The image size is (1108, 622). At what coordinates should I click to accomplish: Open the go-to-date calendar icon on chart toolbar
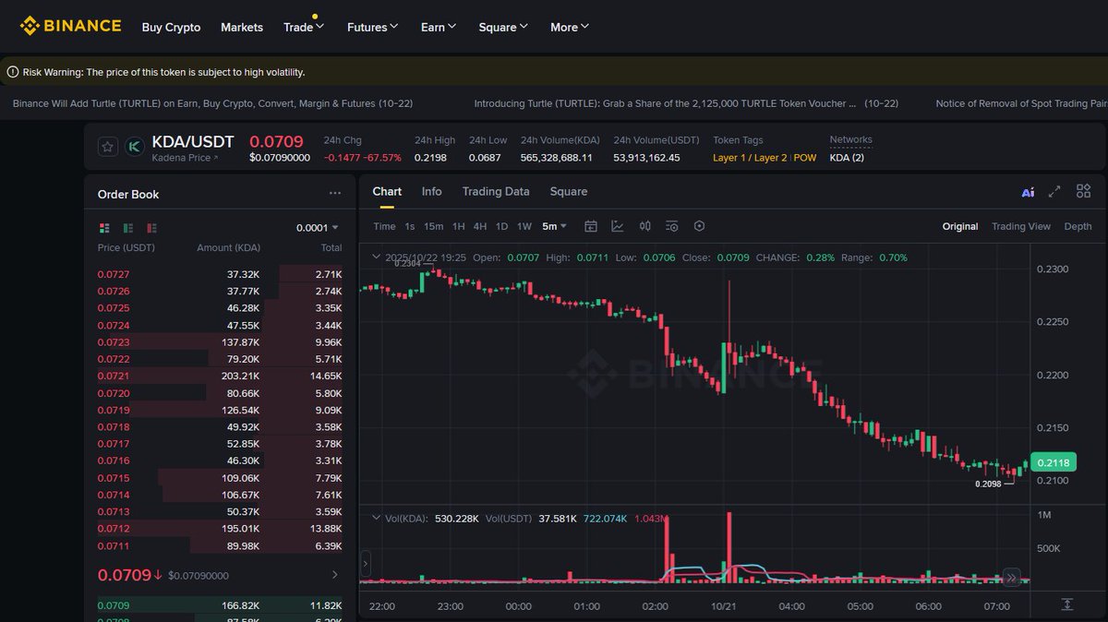591,226
